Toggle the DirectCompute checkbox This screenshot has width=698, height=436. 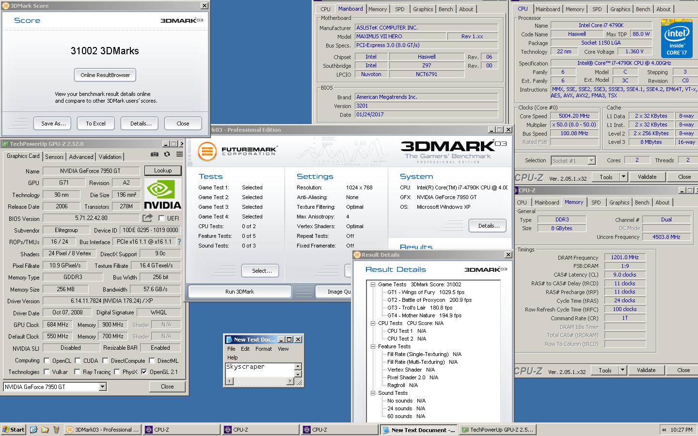tap(105, 361)
